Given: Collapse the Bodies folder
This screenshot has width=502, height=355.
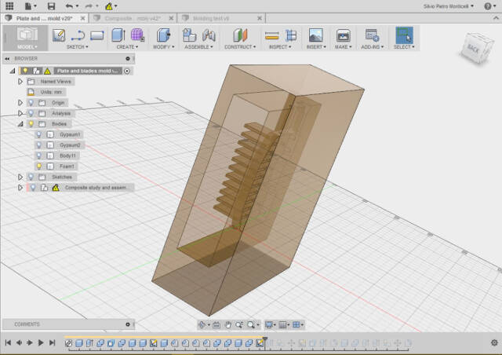Looking at the screenshot, I should pyautogui.click(x=20, y=124).
